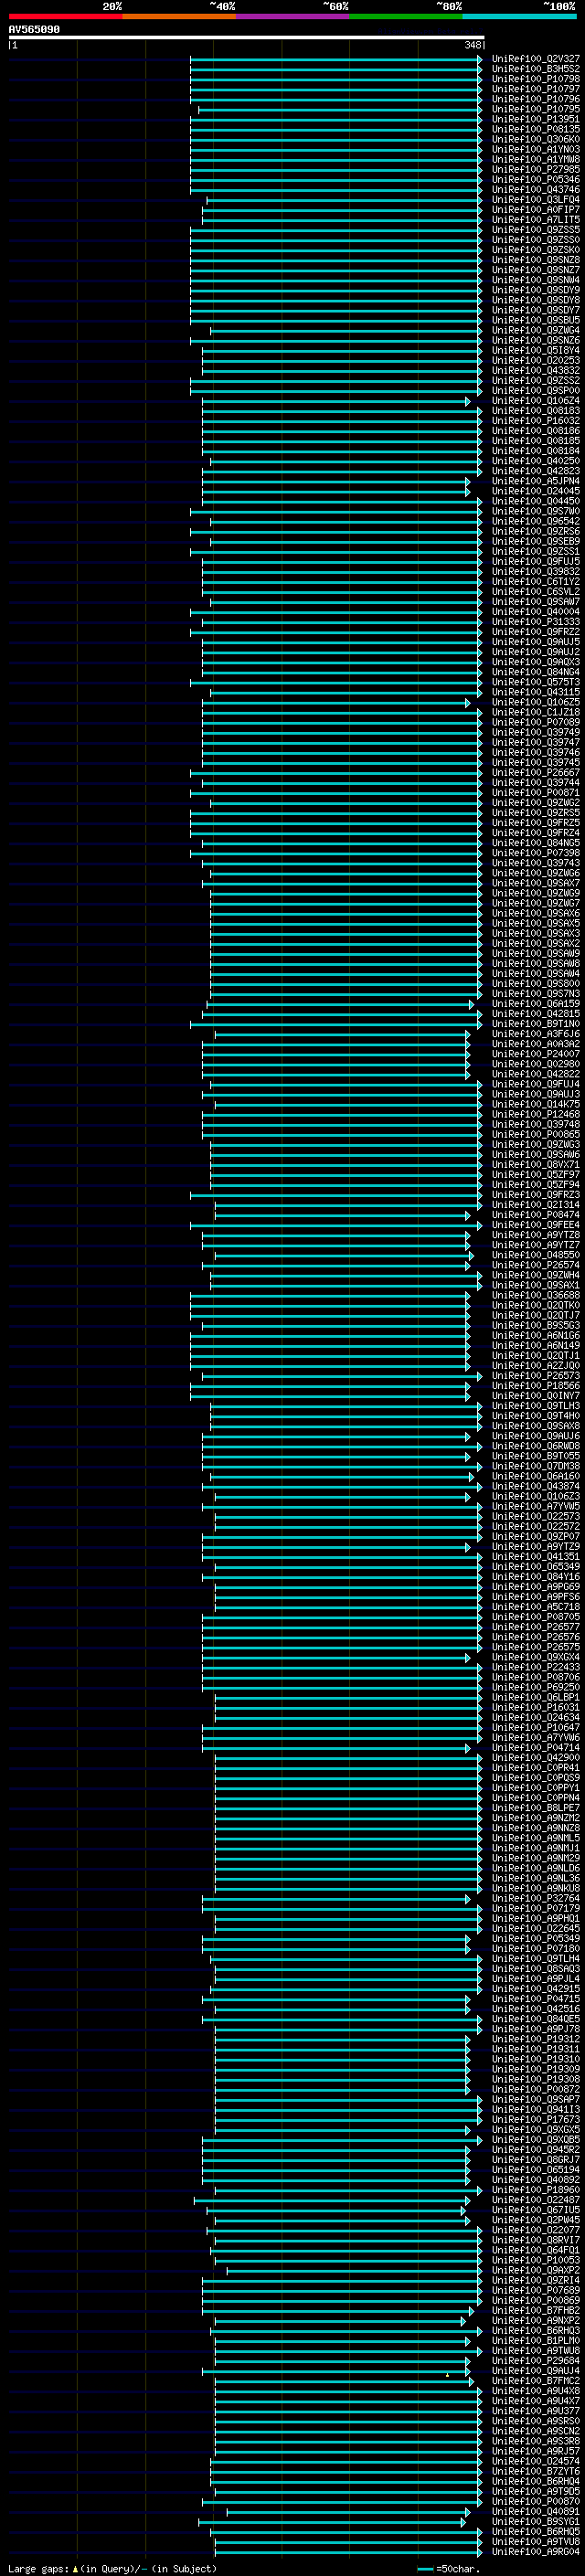The width and height of the screenshot is (585, 2576).
Task: Select the UniRef100_B9S5G3 label
Action: click(536, 1325)
